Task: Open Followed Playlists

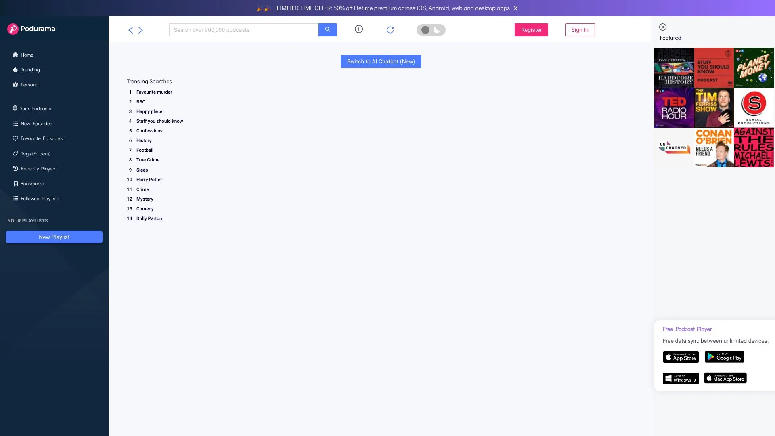Action: pos(36,199)
